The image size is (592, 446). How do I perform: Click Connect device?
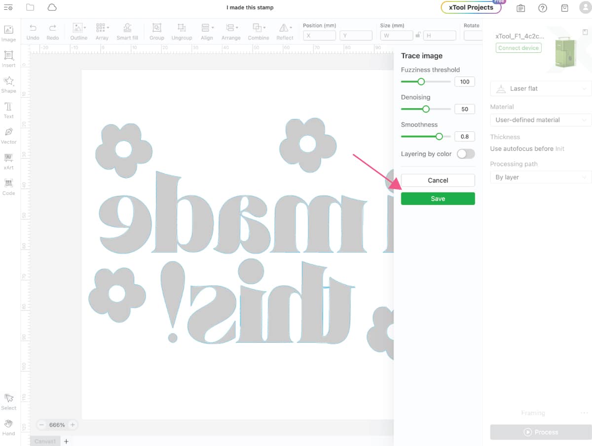click(x=518, y=47)
